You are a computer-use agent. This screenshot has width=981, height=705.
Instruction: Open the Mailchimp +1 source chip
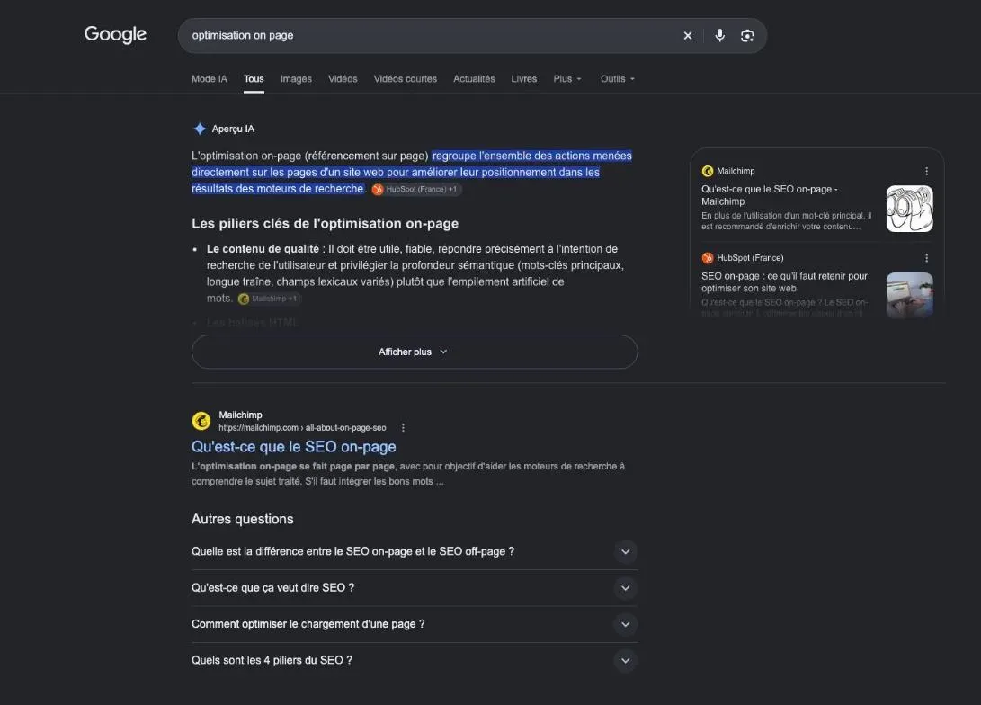coord(269,299)
